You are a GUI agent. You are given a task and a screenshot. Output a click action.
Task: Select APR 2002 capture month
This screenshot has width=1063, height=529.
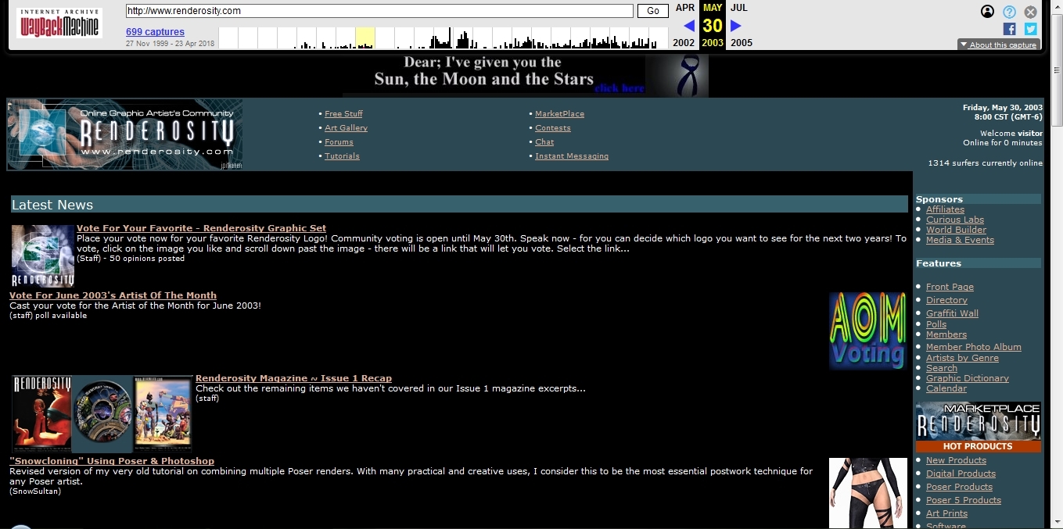tap(684, 8)
